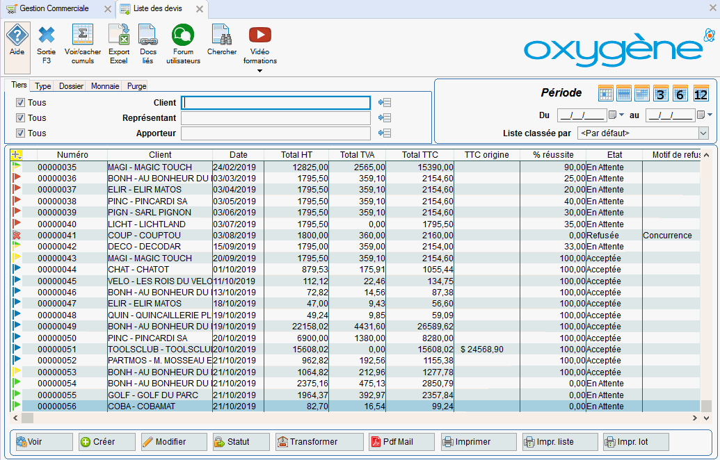Click the first Période calendar icon
The height and width of the screenshot is (460, 720).
606,94
